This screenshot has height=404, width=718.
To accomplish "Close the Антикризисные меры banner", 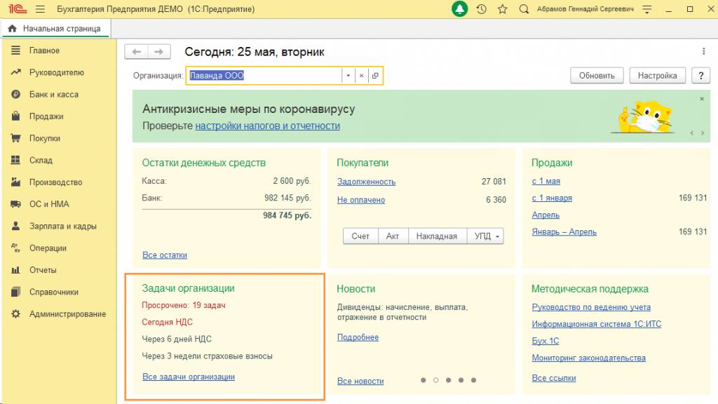I will coord(701,99).
